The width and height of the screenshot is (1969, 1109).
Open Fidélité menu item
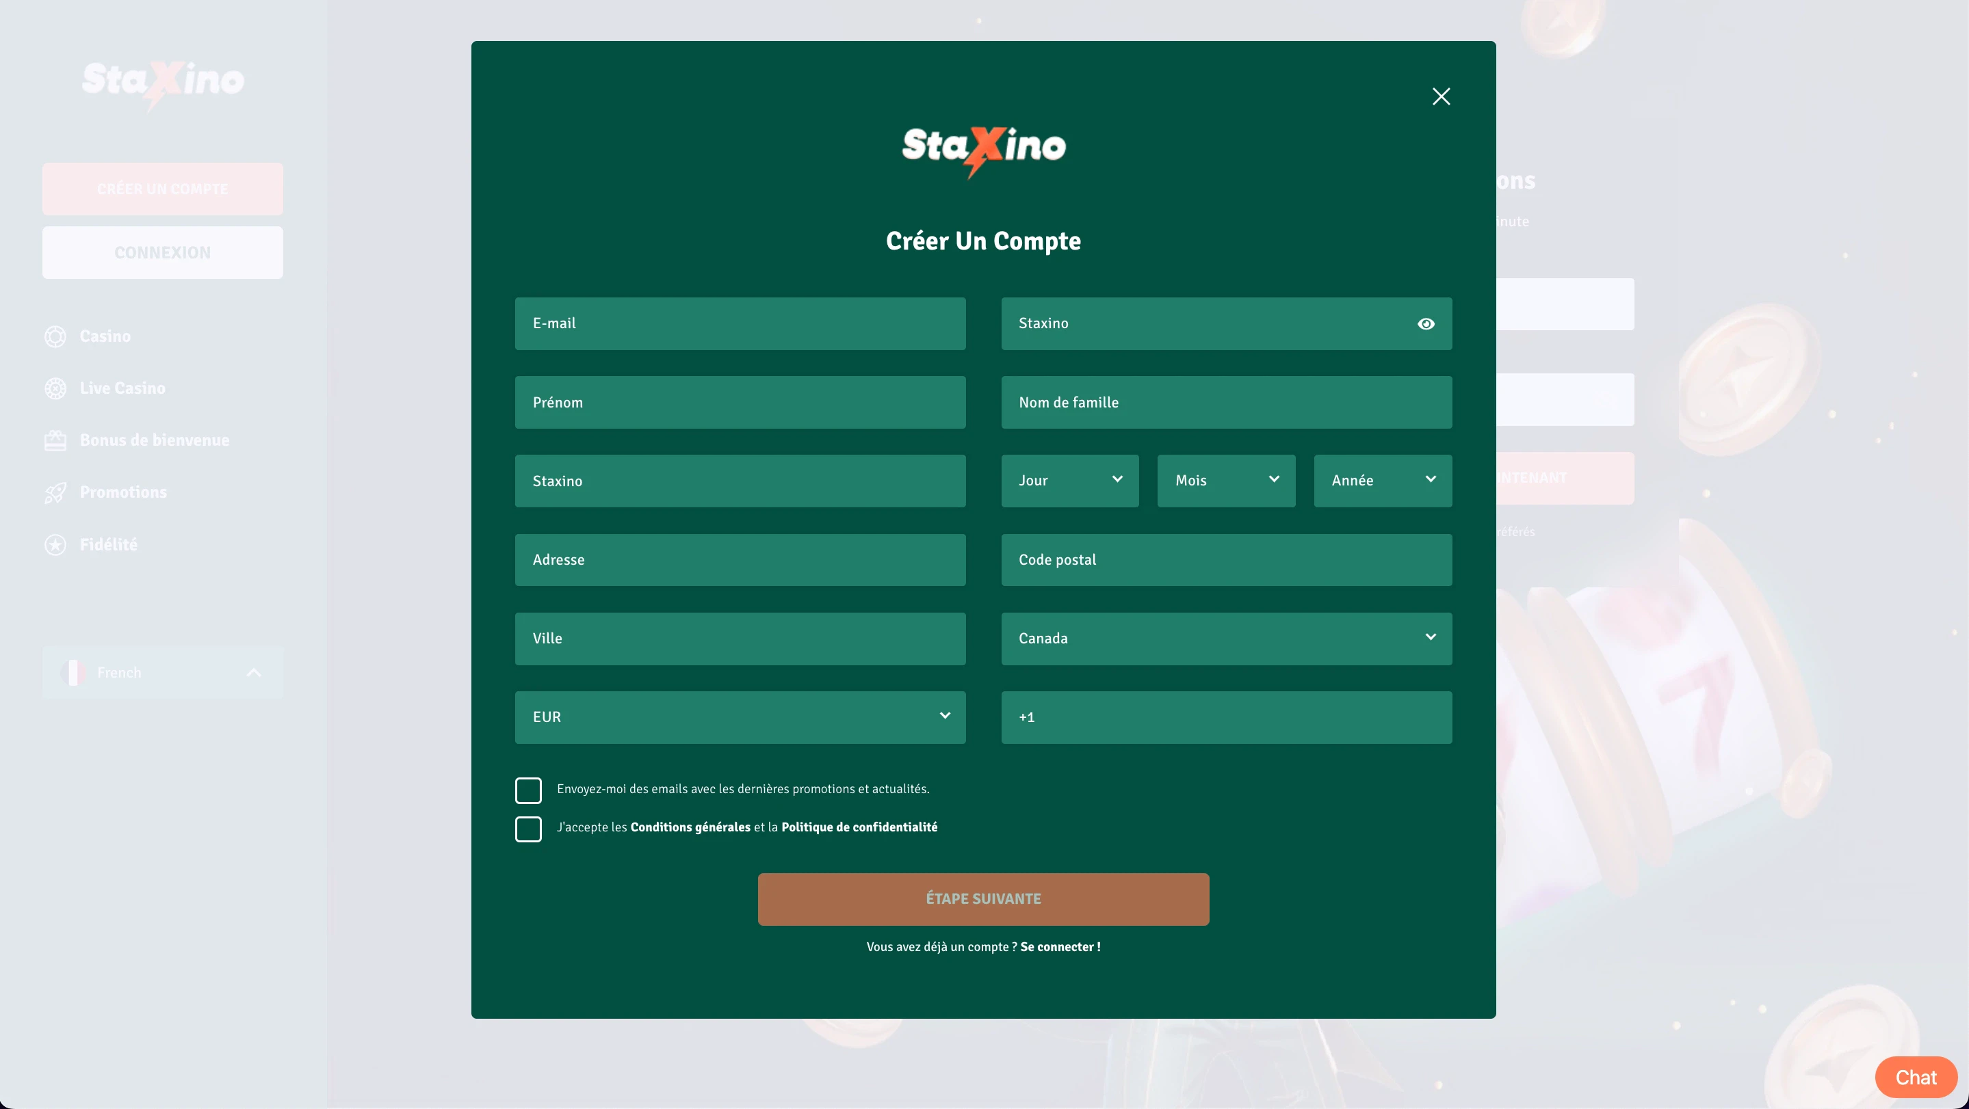tap(109, 544)
